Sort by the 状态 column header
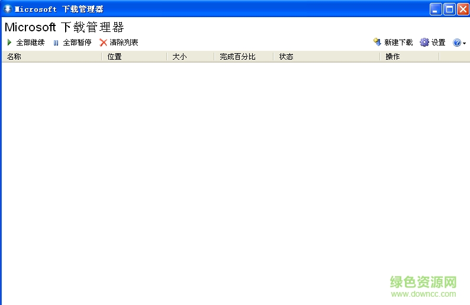This screenshot has width=470, height=305. tap(327, 57)
